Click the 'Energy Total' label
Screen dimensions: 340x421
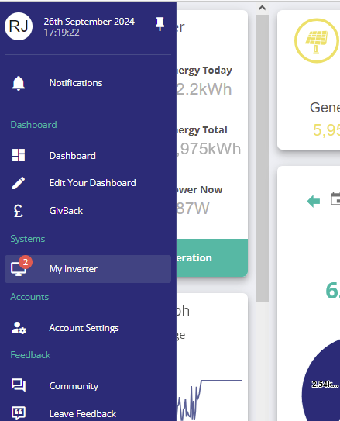(x=202, y=130)
